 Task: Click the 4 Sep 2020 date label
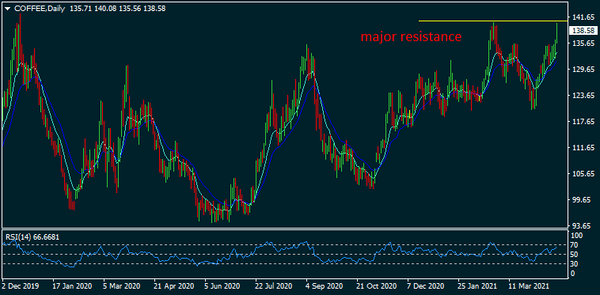tap(325, 286)
